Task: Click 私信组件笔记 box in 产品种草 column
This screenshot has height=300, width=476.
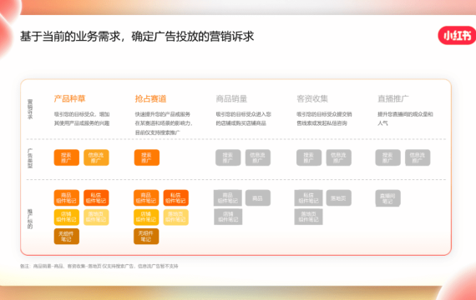Action: tap(96, 197)
